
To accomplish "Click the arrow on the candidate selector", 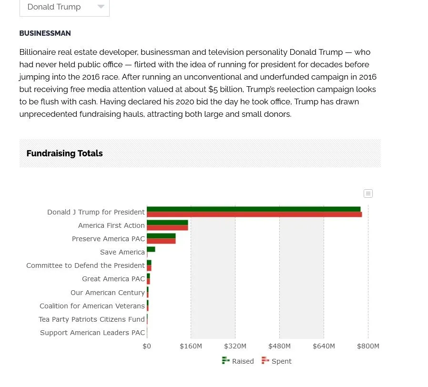I will click(101, 7).
